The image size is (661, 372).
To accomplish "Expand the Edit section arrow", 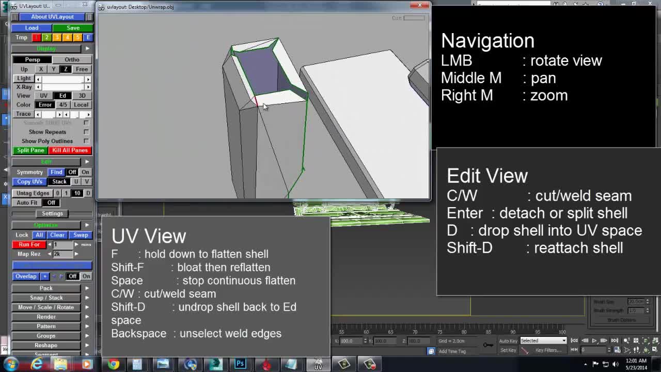I will pyautogui.click(x=87, y=162).
